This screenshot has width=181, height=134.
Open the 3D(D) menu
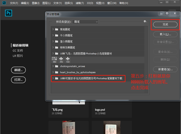90,3
